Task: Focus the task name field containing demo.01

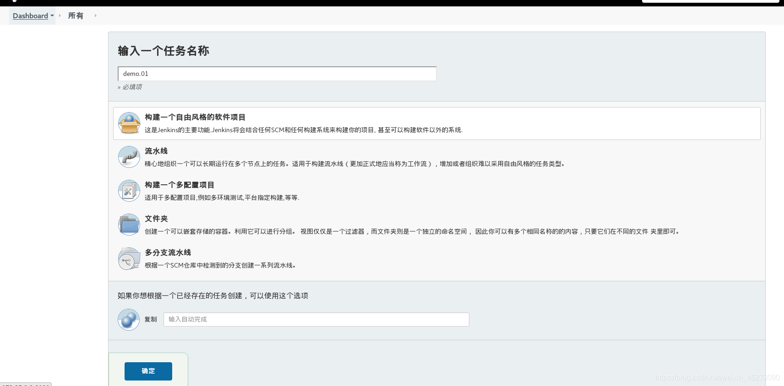Action: [277, 74]
